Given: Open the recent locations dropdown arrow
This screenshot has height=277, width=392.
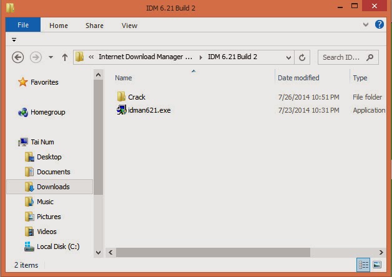Looking at the screenshot, I should tap(51, 57).
